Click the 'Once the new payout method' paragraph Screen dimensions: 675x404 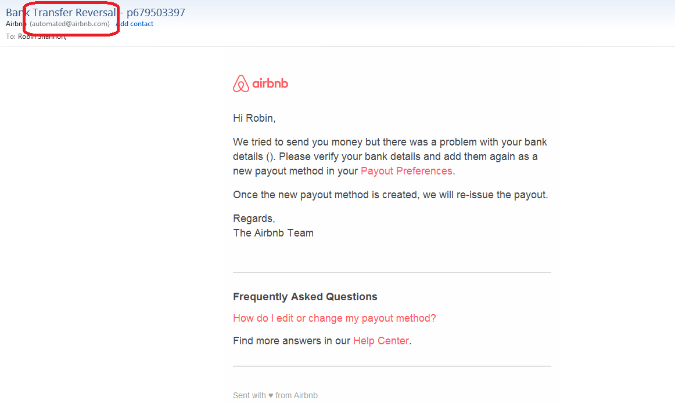tap(390, 195)
